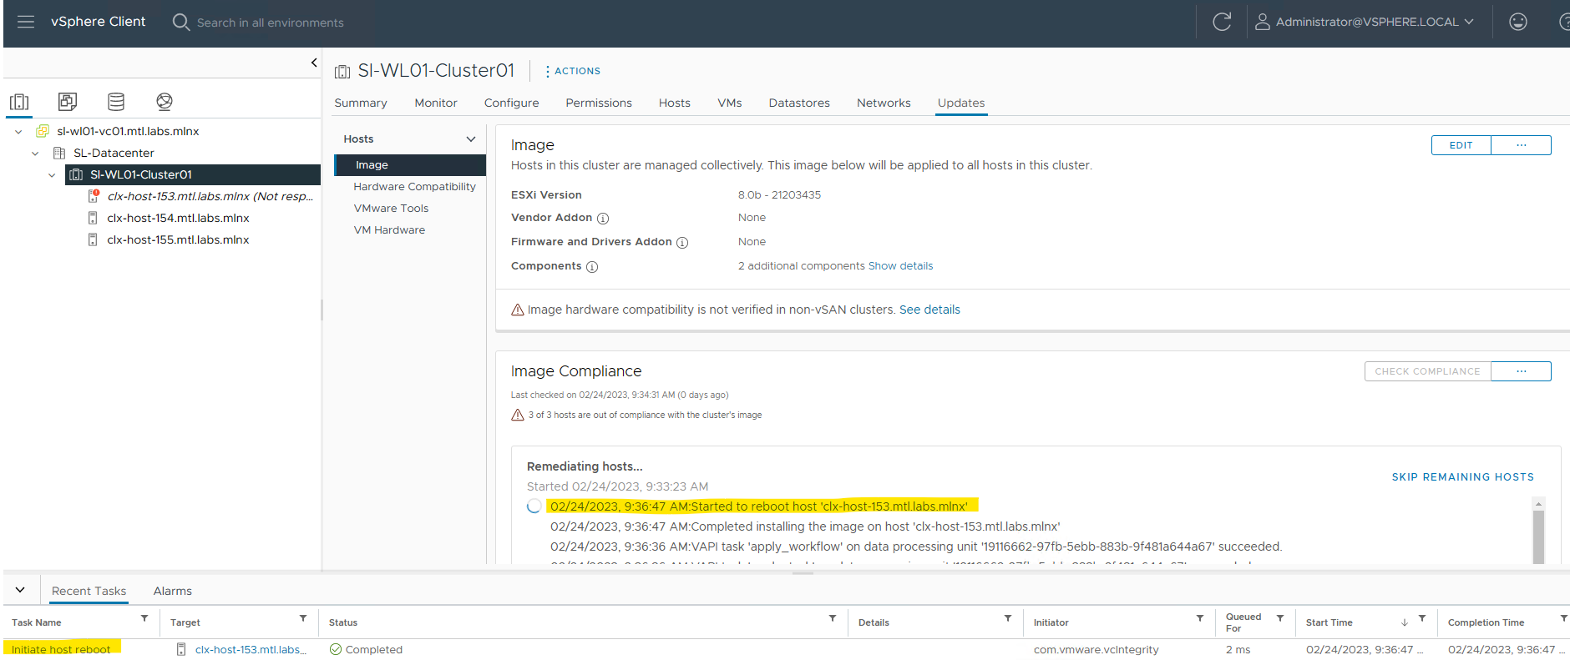Collapse the SI-WL01-Cluster01 tree node
The width and height of the screenshot is (1570, 660).
point(52,174)
